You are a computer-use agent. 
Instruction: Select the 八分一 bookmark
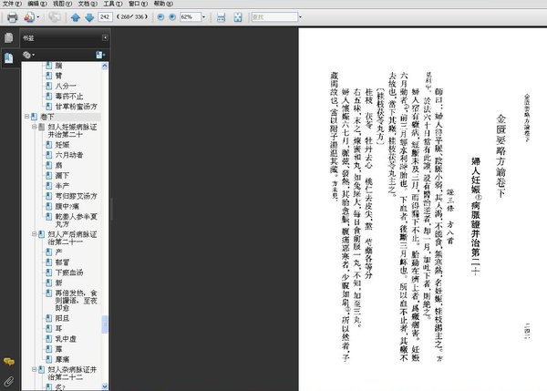66,86
